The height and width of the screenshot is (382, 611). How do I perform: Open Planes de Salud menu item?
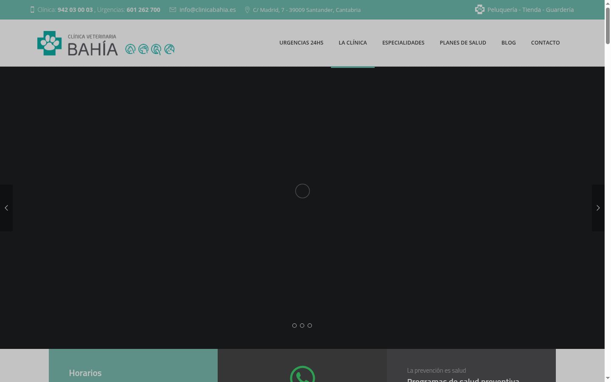click(x=463, y=43)
